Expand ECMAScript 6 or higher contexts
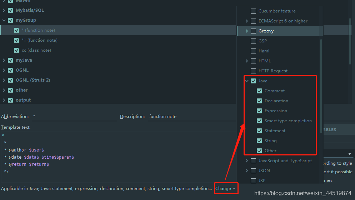This screenshot has height=200, width=355. [x=247, y=21]
